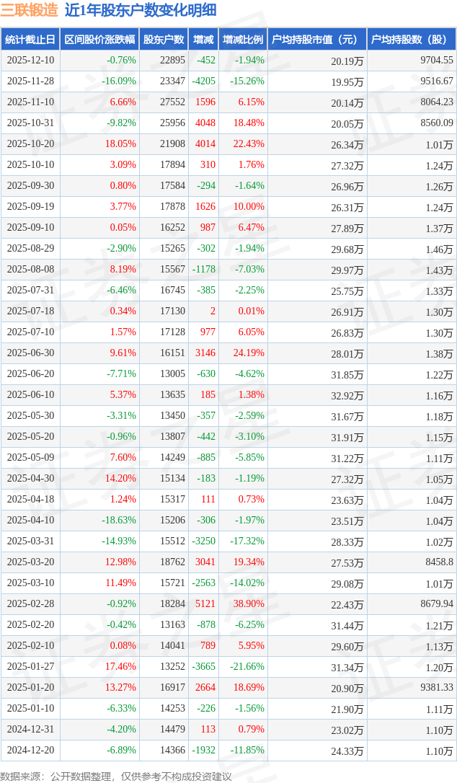Click the 增减比例 column header
Viewport: 457px width, 783px height.
tap(242, 40)
